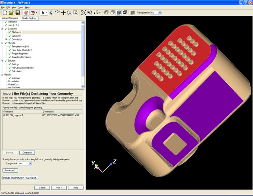253x196 pixels.
Task: Create a new file with toolbar icon
Action: pos(5,13)
